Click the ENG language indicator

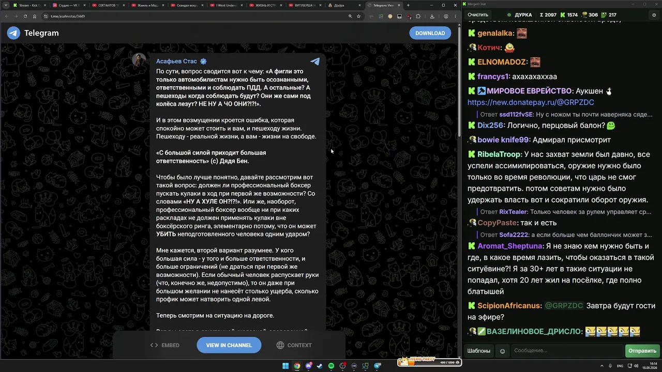click(x=620, y=366)
